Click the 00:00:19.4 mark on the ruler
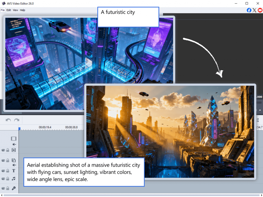The width and height of the screenshot is (263, 197). [45, 127]
